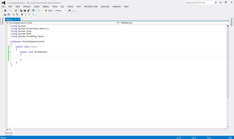Click the Start button dropdown arrow
The height and width of the screenshot is (139, 234).
tap(53, 10)
